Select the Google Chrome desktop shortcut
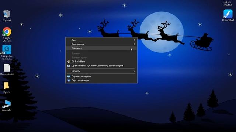The image size is (236, 132). (x=7, y=32)
